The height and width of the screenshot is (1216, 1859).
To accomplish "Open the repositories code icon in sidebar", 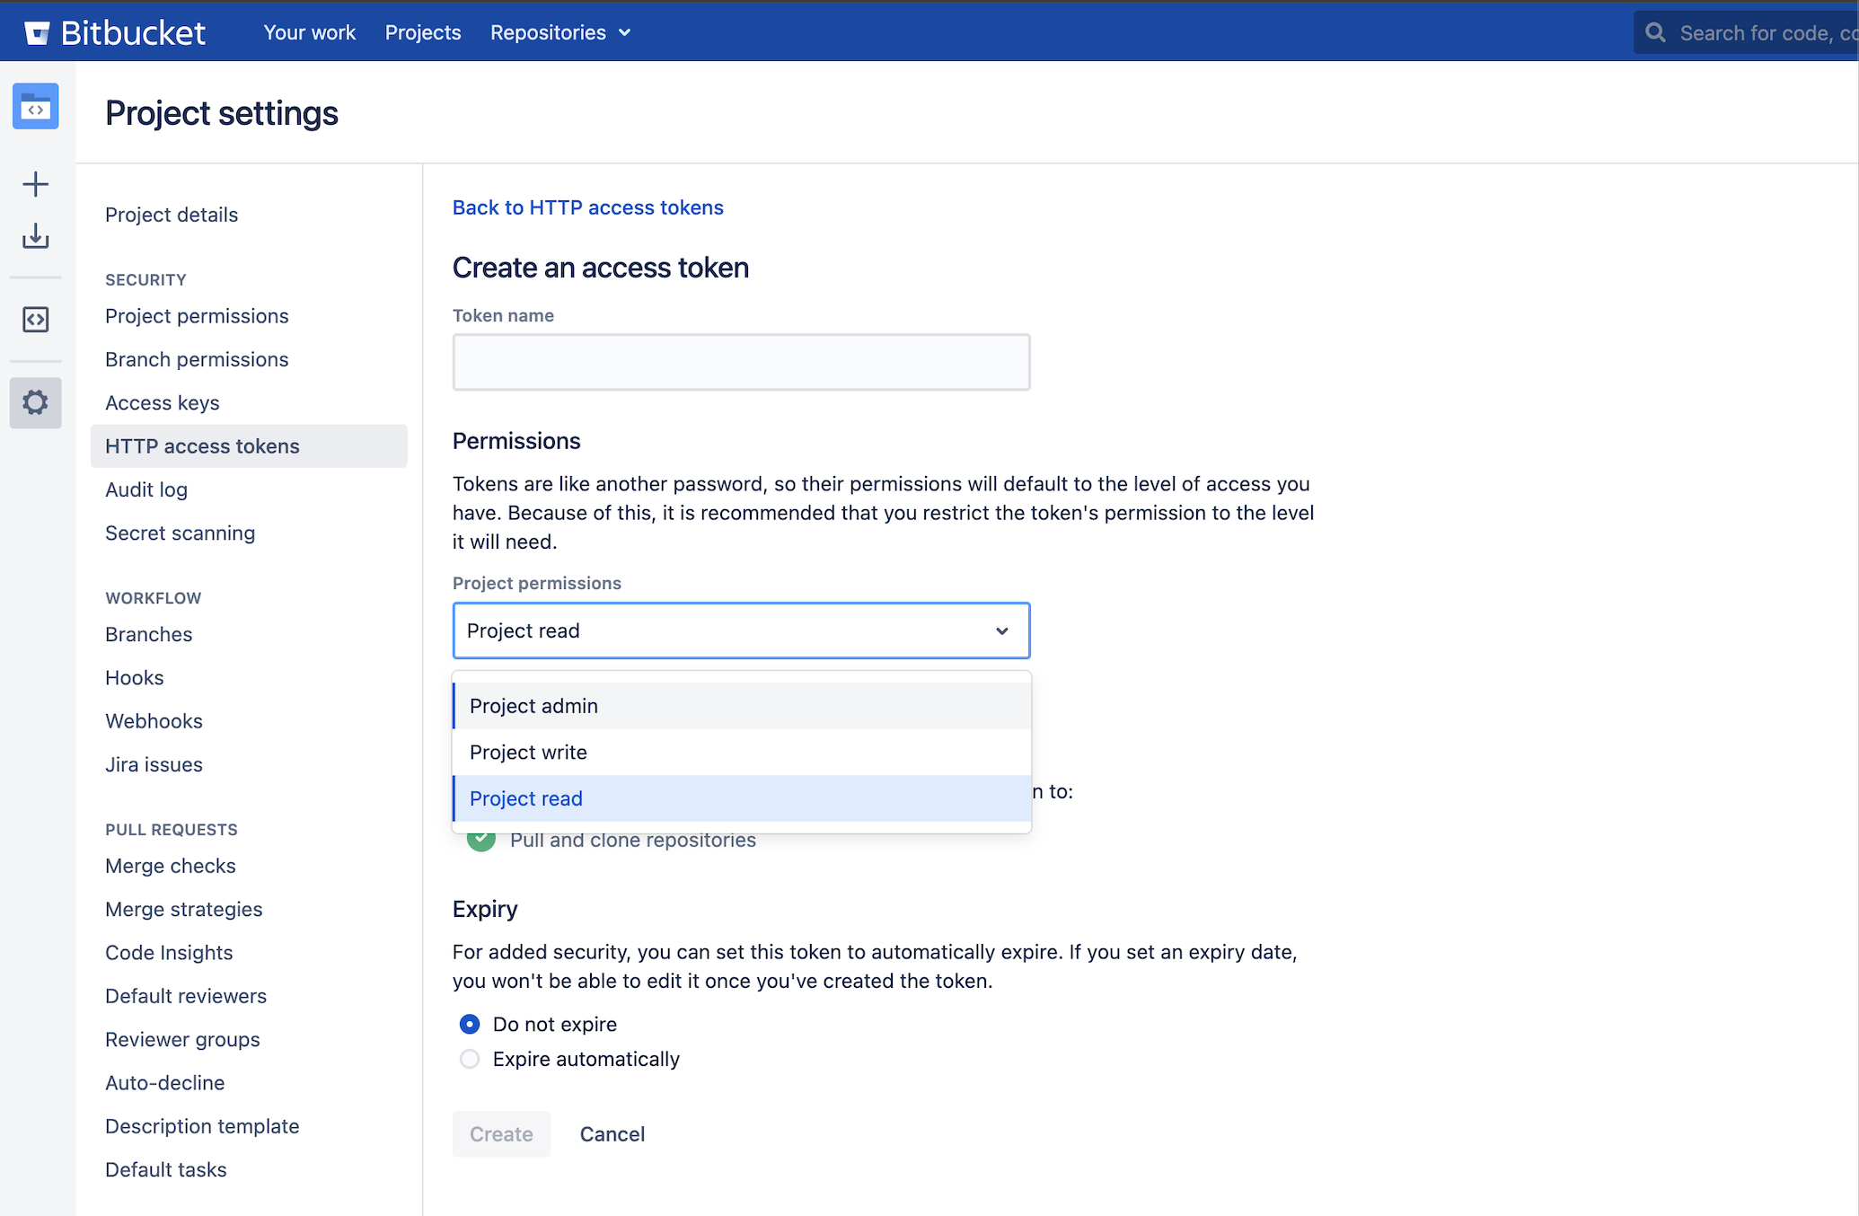I will tap(36, 319).
